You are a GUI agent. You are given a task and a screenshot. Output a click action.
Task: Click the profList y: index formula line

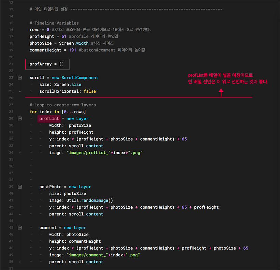[118, 139]
